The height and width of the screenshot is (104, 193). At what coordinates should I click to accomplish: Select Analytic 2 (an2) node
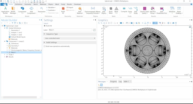click(x=16, y=35)
